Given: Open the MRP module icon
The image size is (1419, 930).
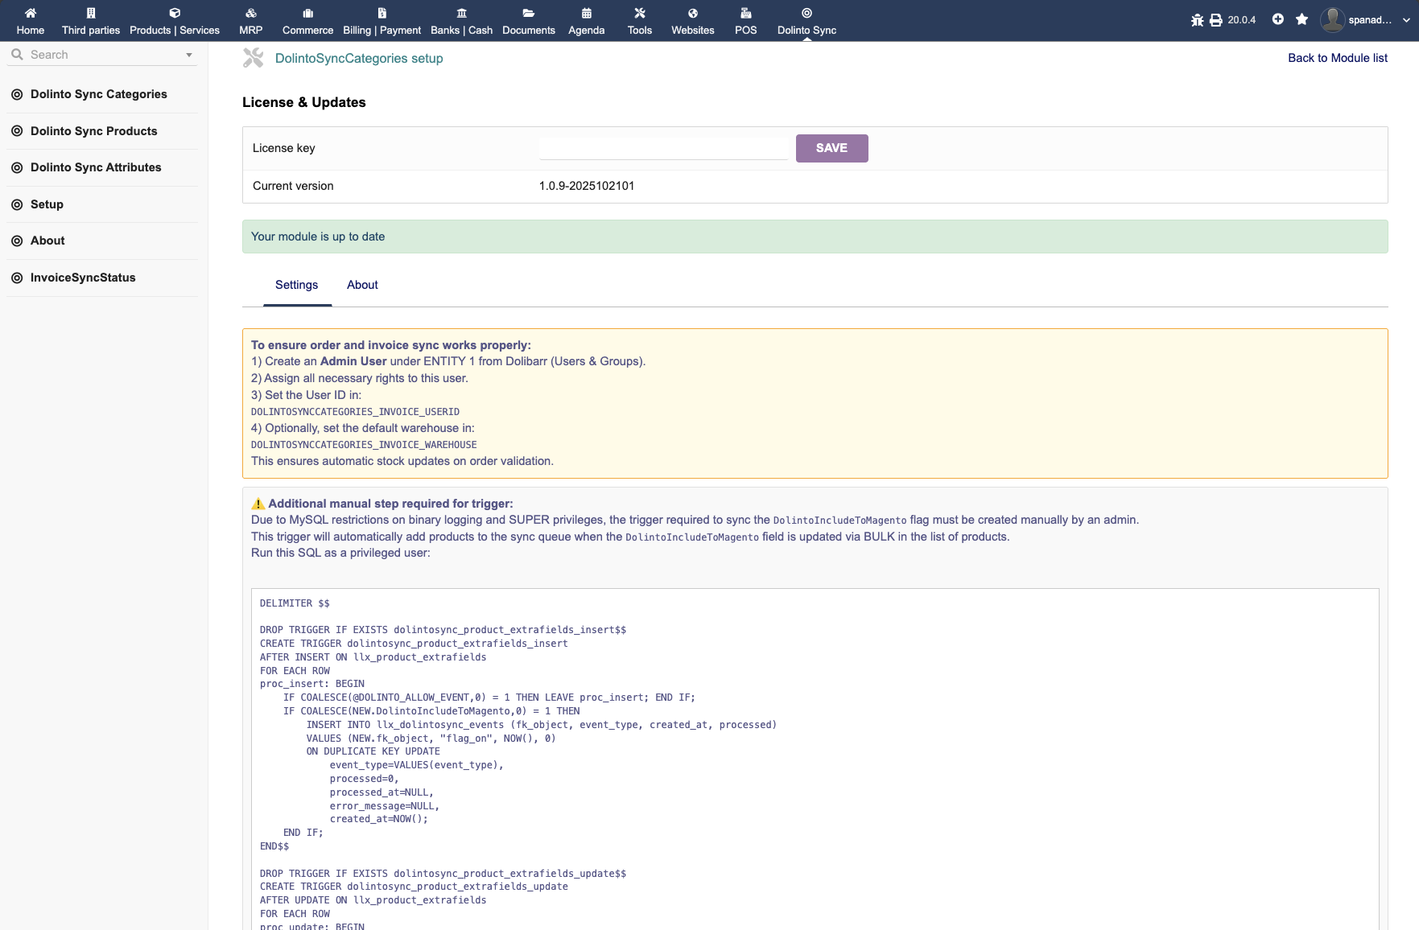Looking at the screenshot, I should [x=251, y=13].
